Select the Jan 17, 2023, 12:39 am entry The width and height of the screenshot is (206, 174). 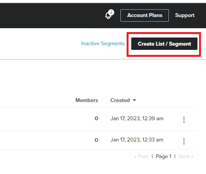tap(137, 118)
